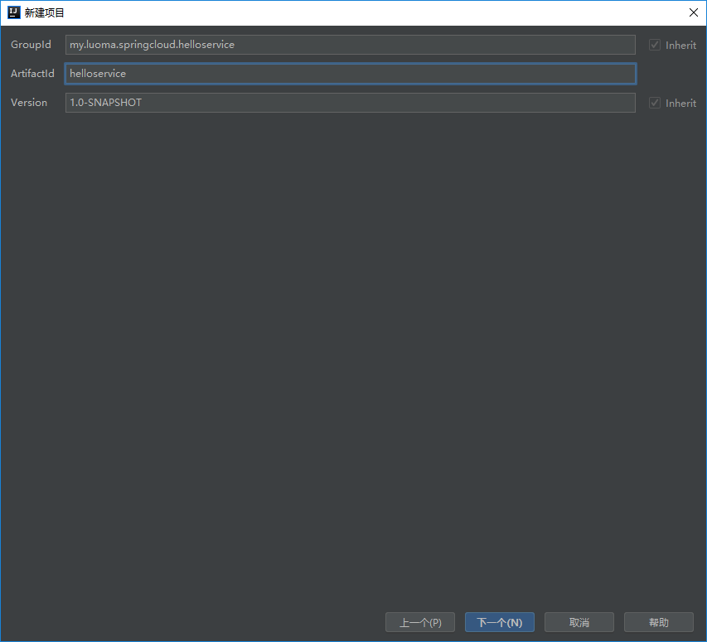The image size is (707, 642).
Task: Go back with the 上一个(P) button
Action: [420, 622]
